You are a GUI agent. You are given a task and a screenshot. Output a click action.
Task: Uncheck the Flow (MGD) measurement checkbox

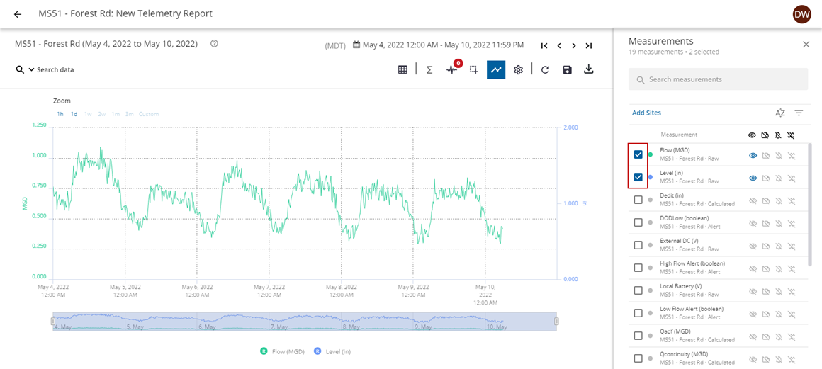coord(638,154)
